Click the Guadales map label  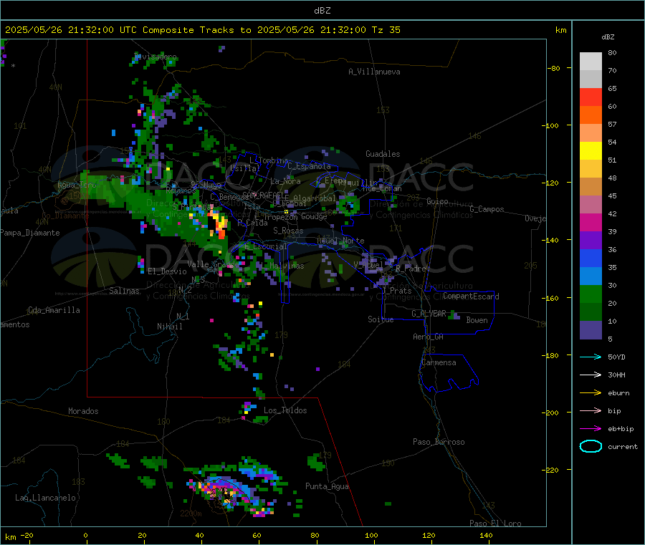pyautogui.click(x=383, y=154)
